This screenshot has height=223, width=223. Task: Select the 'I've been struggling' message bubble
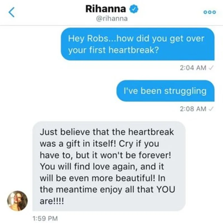point(165,91)
